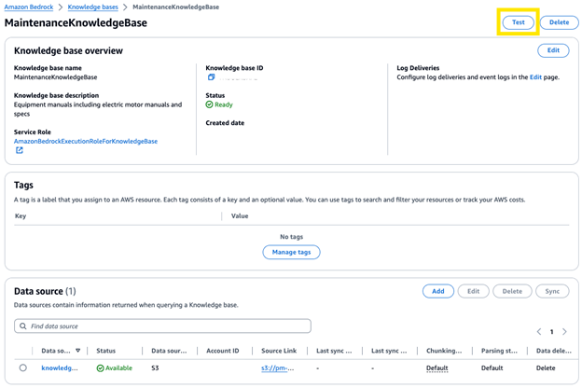Image resolution: width=582 pixels, height=388 pixels.
Task: Click the external link icon under Service Role
Action: coord(19,150)
